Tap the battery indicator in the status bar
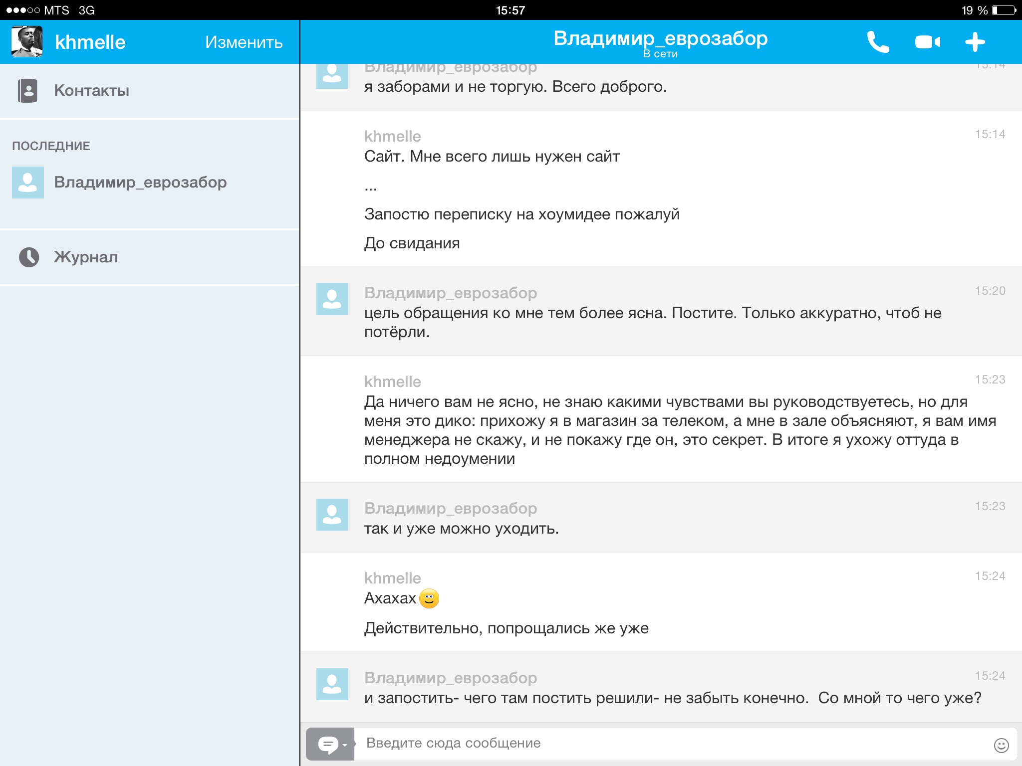Image resolution: width=1022 pixels, height=766 pixels. (1004, 10)
